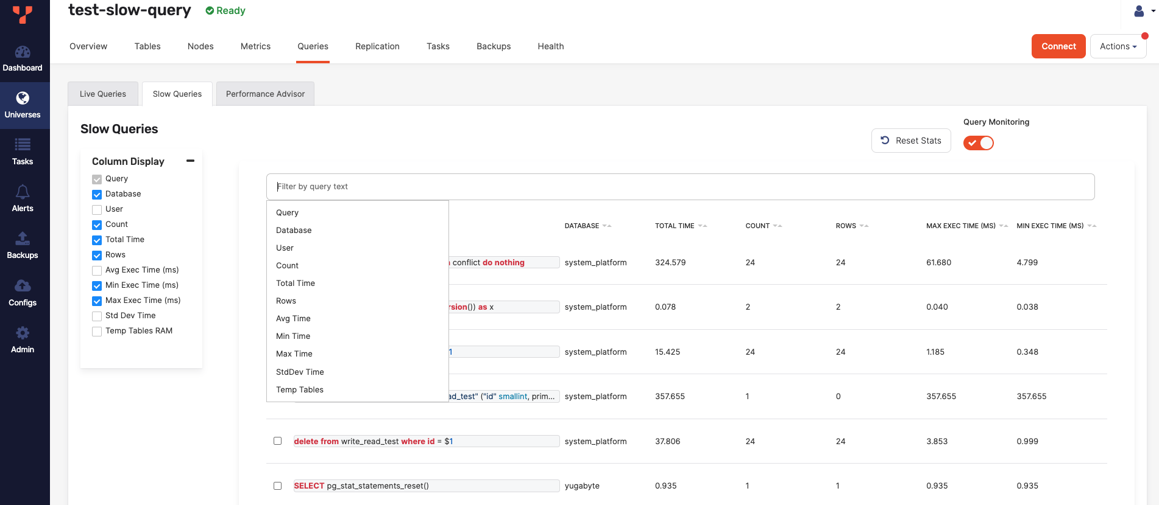Turn off the Query Monitoring toggle
Screen dimensions: 1159x505
point(978,143)
